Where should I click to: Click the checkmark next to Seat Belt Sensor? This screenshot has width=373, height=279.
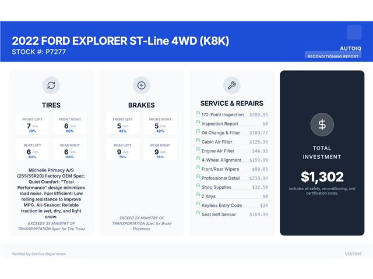point(198,214)
